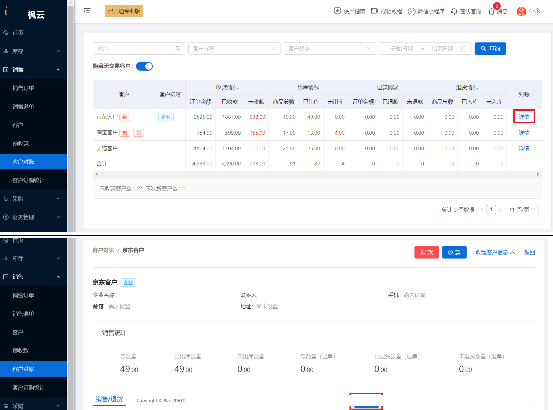Click the 查询 search button
Screen dimensions: 553x410
(490, 49)
